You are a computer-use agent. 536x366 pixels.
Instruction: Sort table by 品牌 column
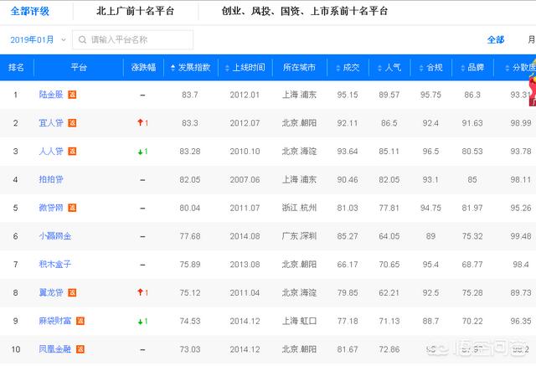(472, 67)
